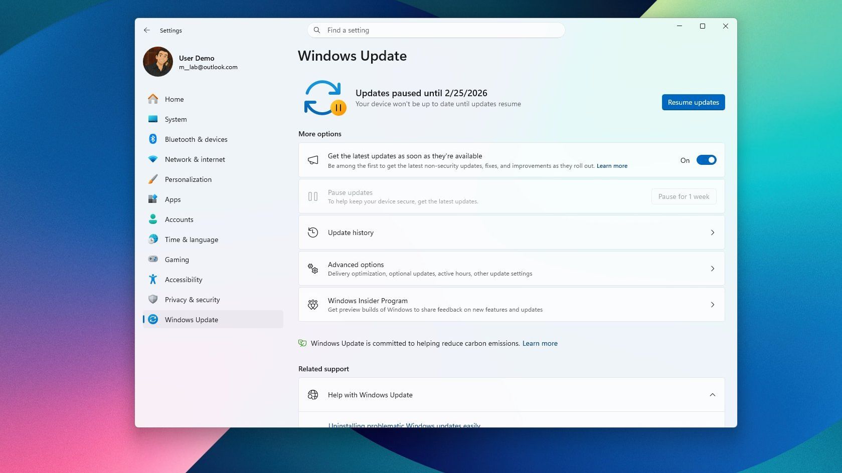Click the Windows Update sync icon in sidebar
The width and height of the screenshot is (842, 473).
tap(153, 320)
